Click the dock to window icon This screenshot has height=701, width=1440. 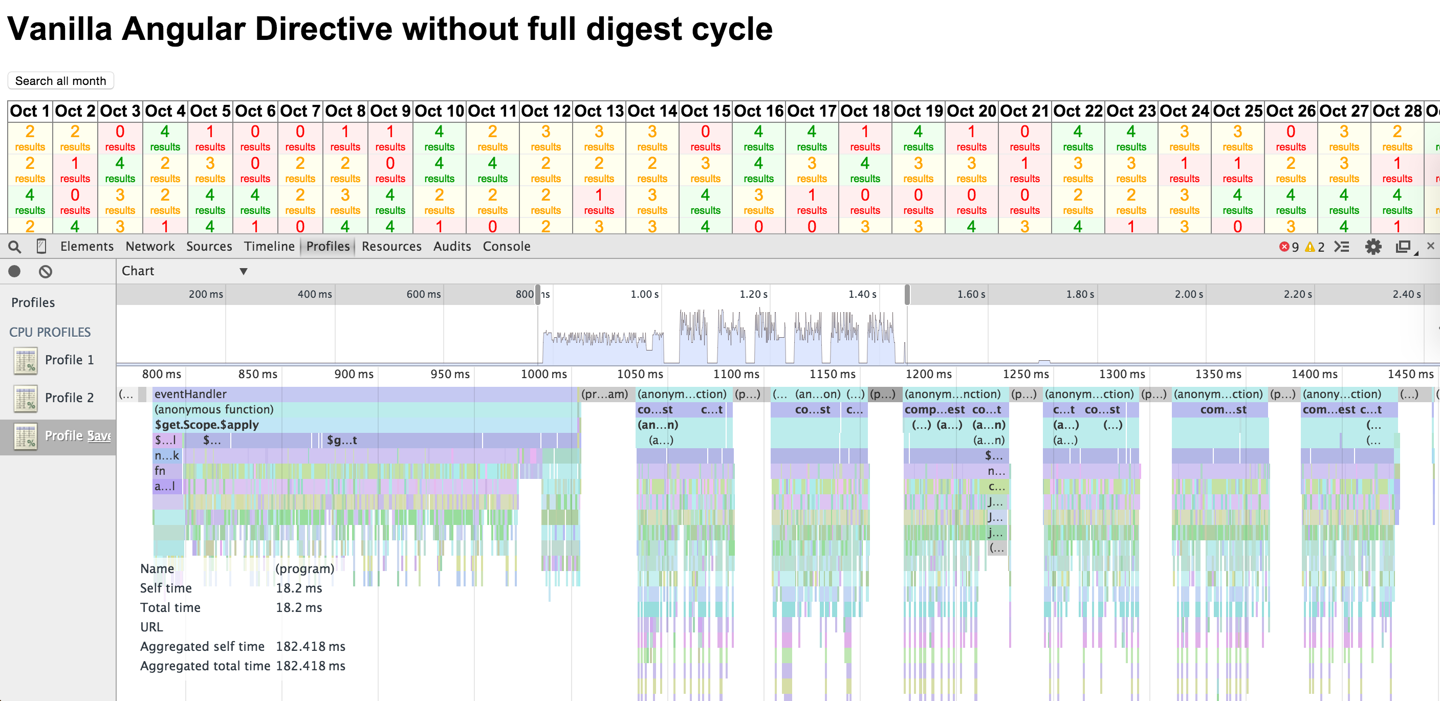[1403, 247]
